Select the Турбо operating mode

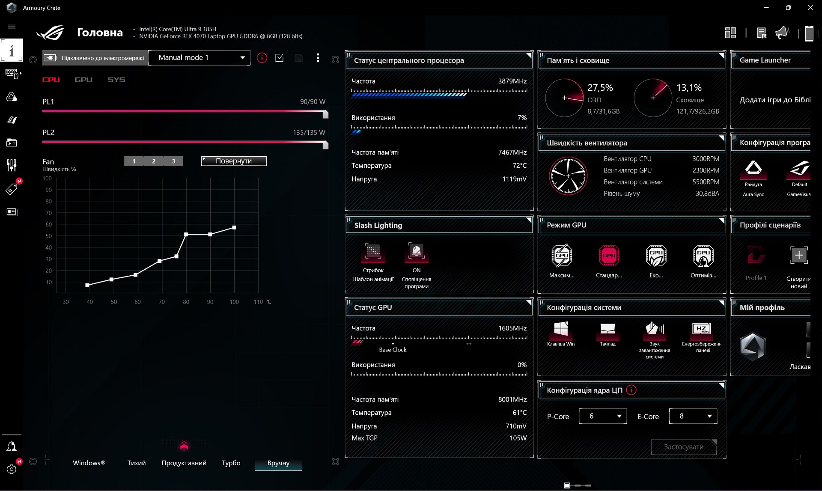[231, 463]
